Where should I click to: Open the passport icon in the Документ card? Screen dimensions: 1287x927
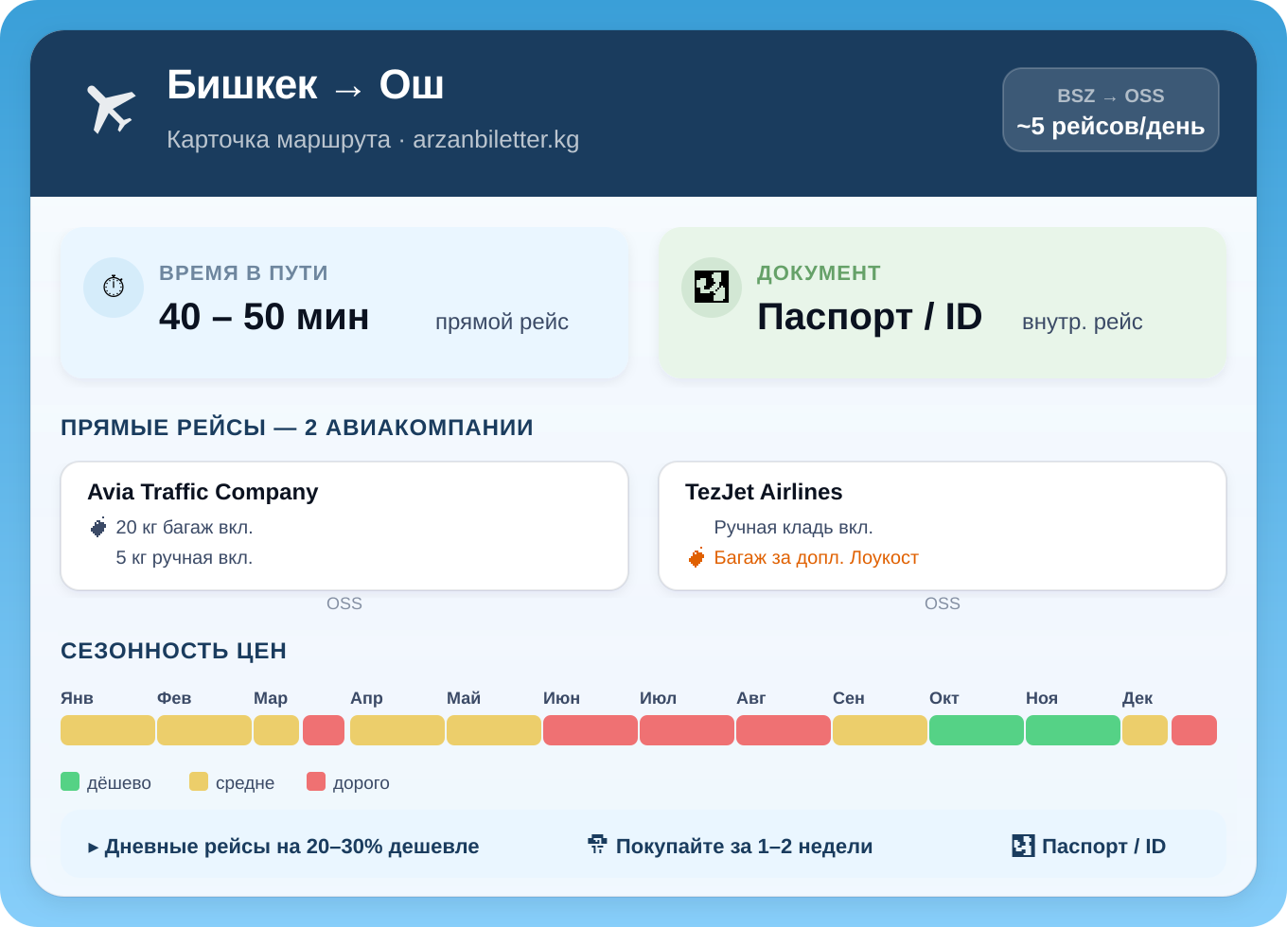click(711, 287)
